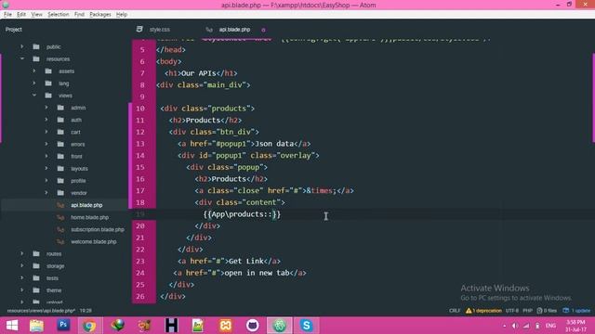Click the 1 update status link
The image size is (595, 334).
(576, 311)
